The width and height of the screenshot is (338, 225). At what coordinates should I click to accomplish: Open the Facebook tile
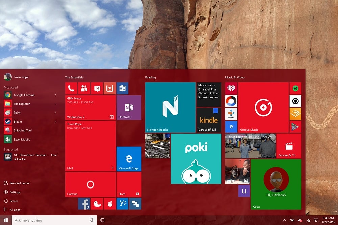pyautogui.click(x=84, y=204)
